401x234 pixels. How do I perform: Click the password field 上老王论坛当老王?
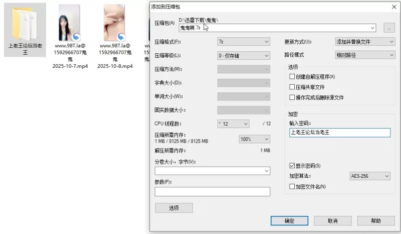point(340,133)
